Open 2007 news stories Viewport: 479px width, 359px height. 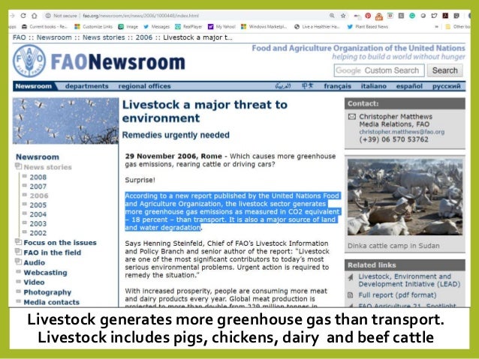pos(38,187)
